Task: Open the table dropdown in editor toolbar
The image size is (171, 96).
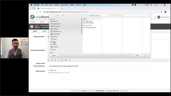Action: click(66, 60)
